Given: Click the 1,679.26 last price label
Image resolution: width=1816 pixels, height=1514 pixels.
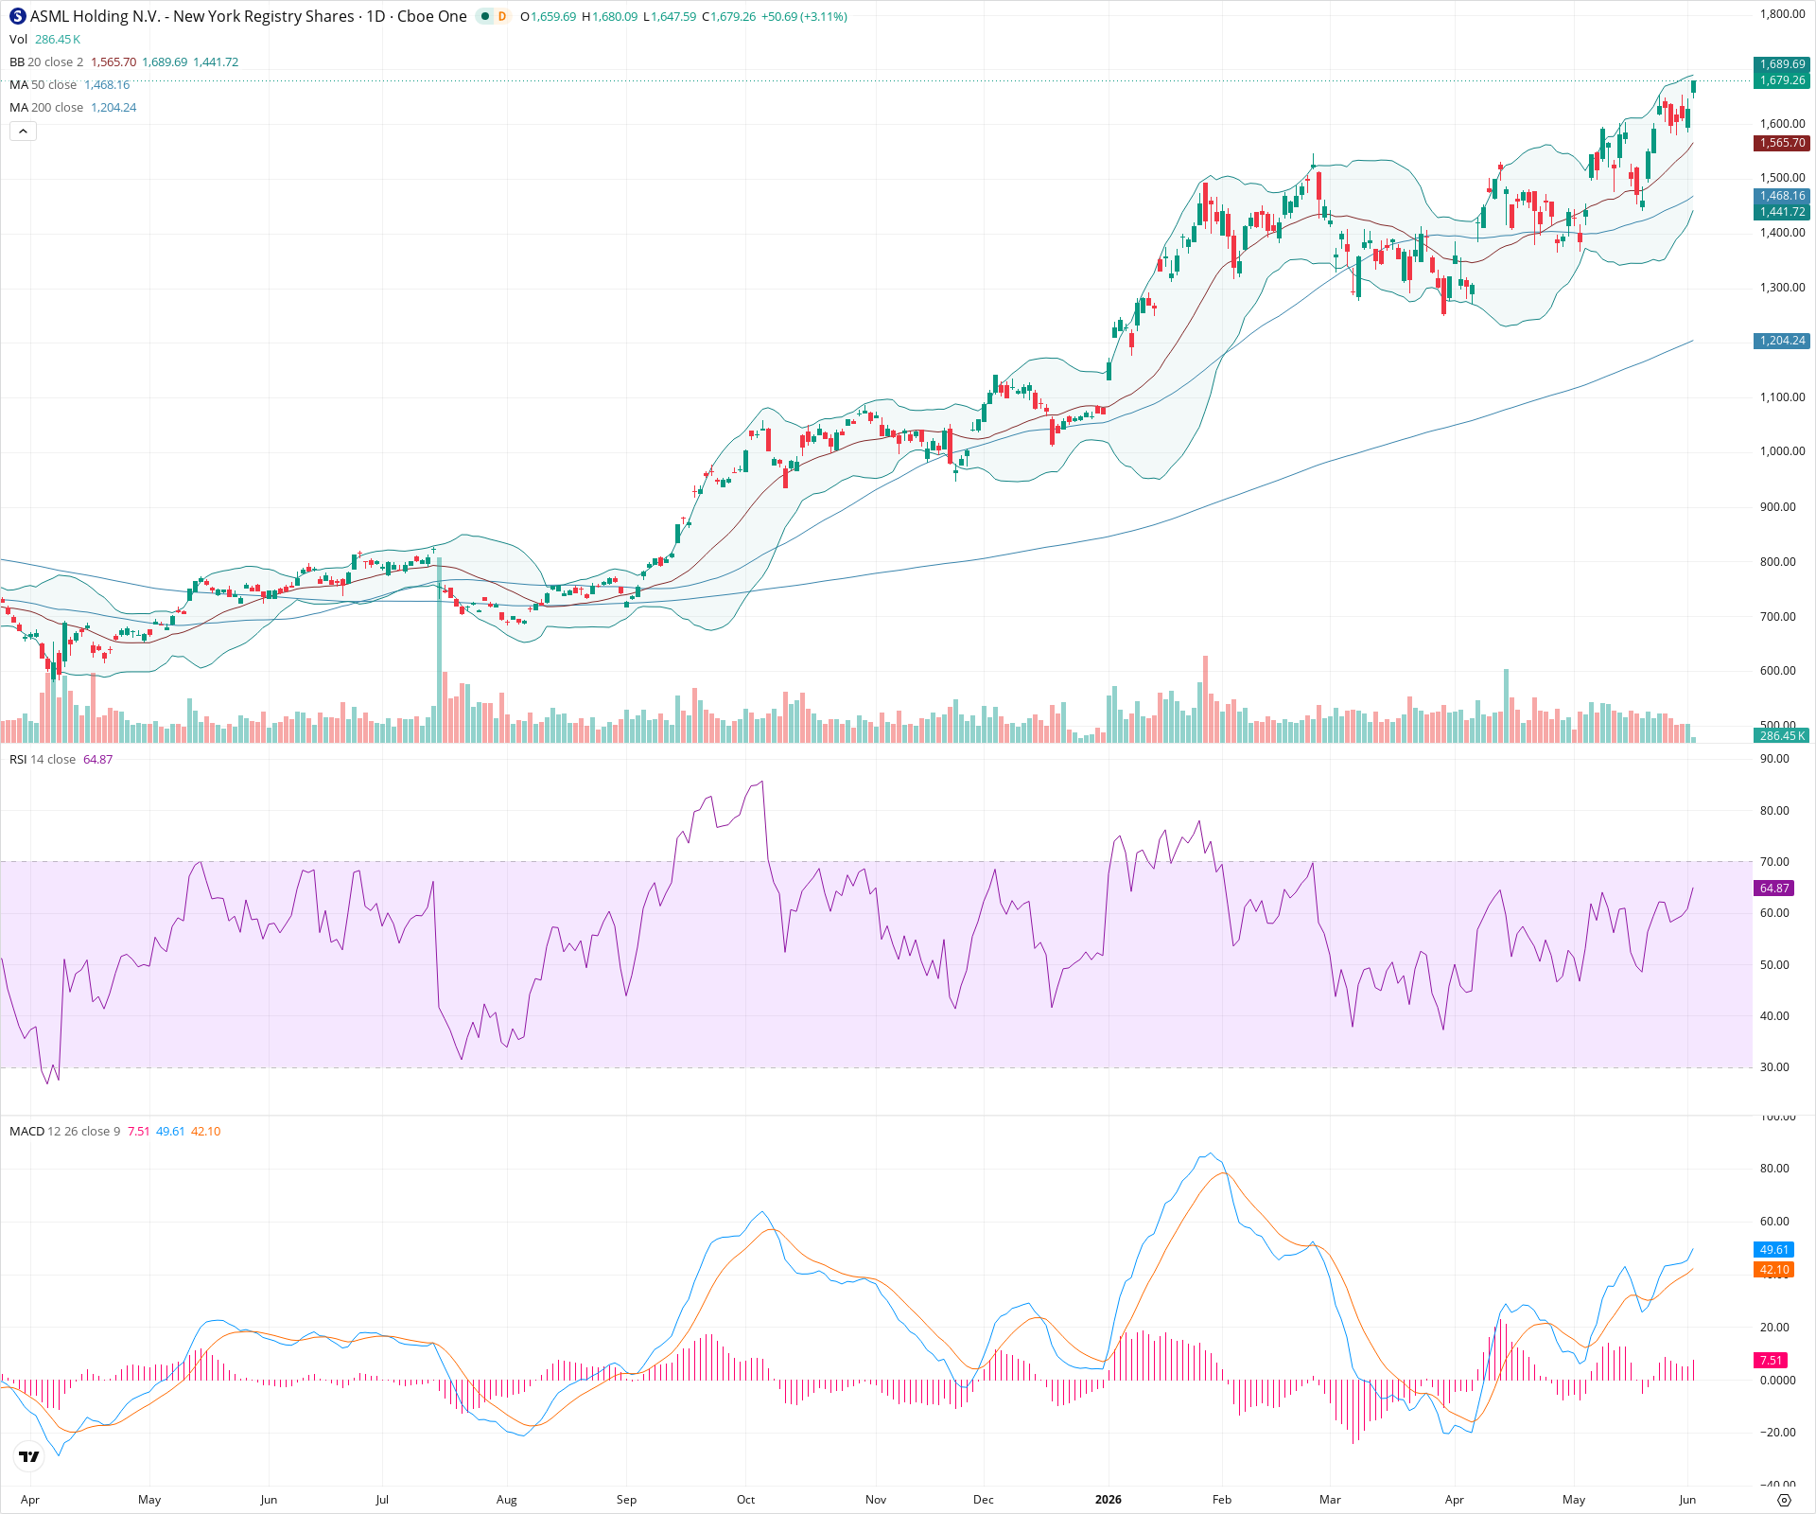Looking at the screenshot, I should (1782, 80).
